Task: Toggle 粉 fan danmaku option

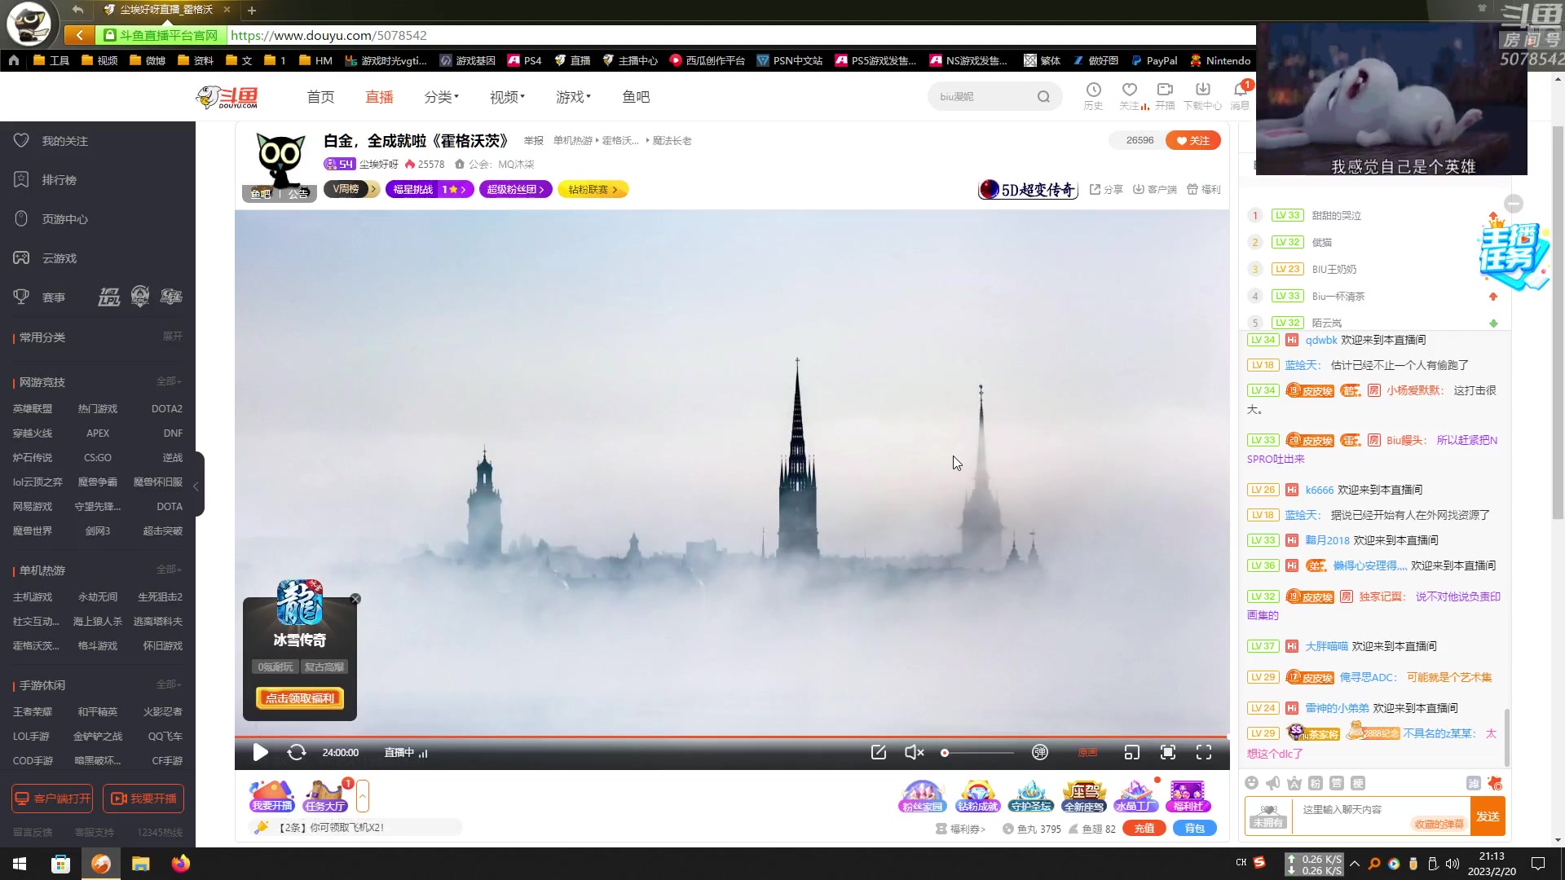Action: 1316,783
